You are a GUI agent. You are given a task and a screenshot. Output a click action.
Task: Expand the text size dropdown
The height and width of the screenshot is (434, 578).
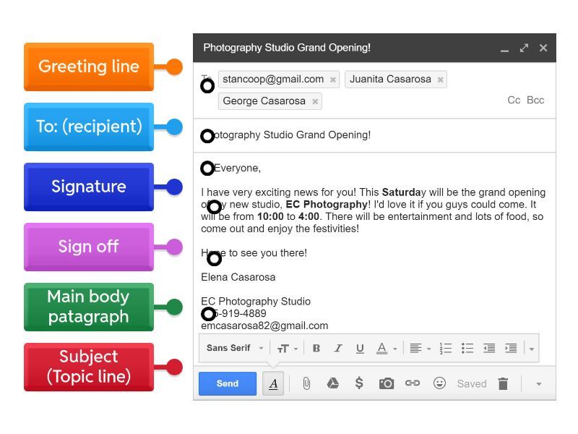click(x=286, y=348)
